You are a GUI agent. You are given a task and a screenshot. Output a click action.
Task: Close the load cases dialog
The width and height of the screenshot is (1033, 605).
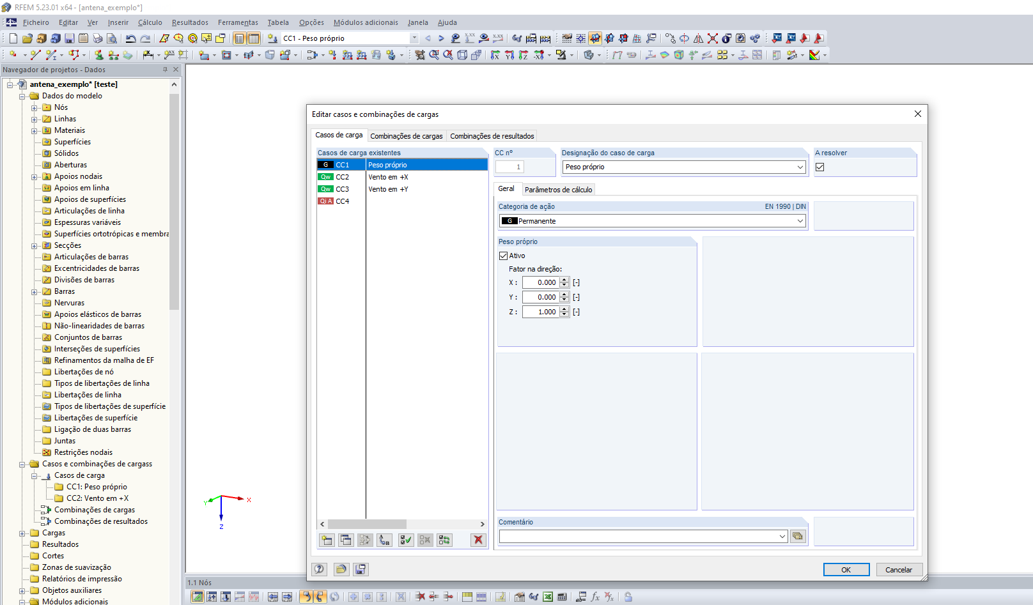tap(918, 114)
